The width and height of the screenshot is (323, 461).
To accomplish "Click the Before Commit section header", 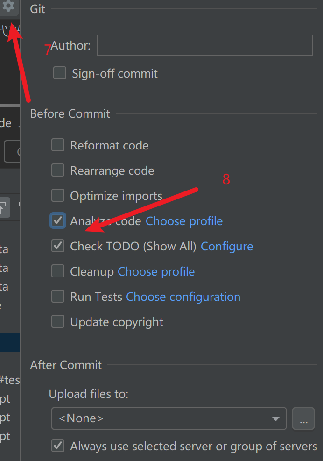I will 70,113.
